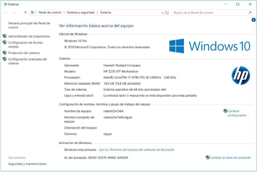Click the processor value Intel Core i7-4790
This screenshot has height=172, width=257.
pyautogui.click(x=140, y=77)
